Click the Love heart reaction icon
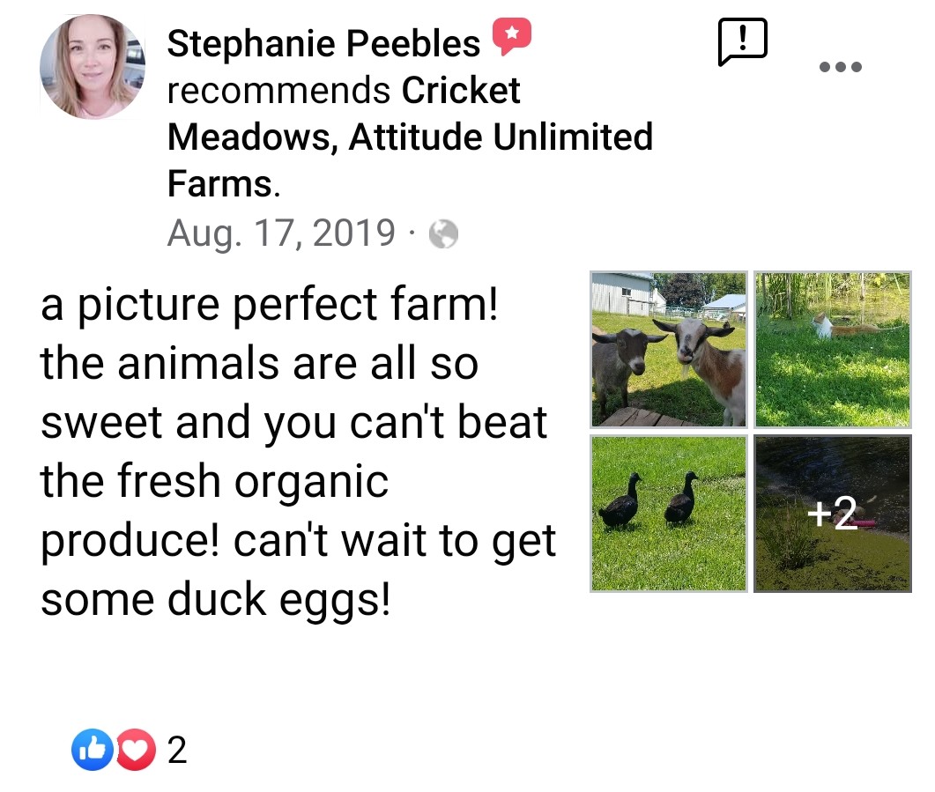 [134, 751]
